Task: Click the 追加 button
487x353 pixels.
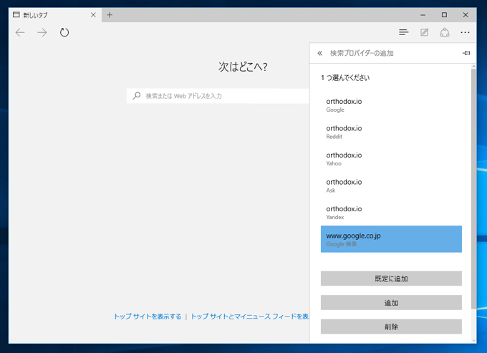Action: [391, 303]
